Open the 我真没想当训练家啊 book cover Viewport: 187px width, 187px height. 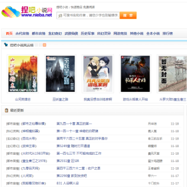pos(98,74)
